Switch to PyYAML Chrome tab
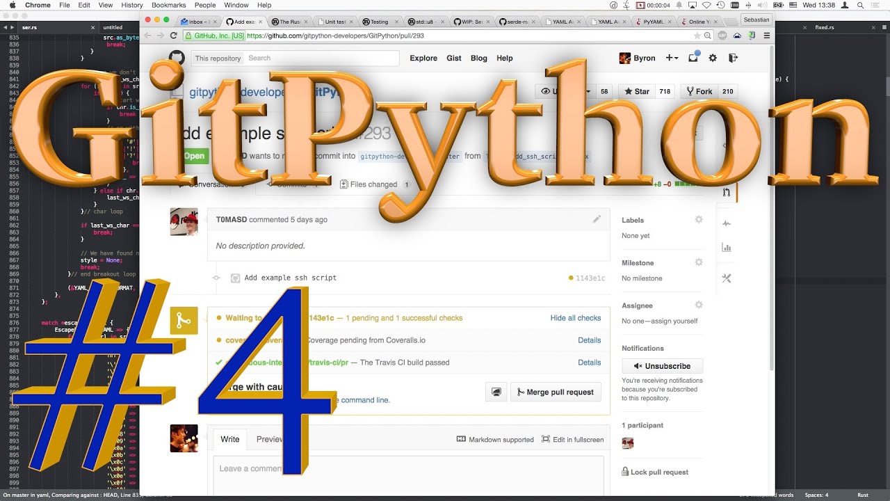Viewport: 890px width, 501px height. [x=652, y=22]
